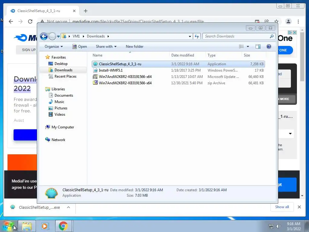This screenshot has width=309, height=232.
Task: Expand the arrow after Downloads breadcrumb
Action: coord(108,36)
